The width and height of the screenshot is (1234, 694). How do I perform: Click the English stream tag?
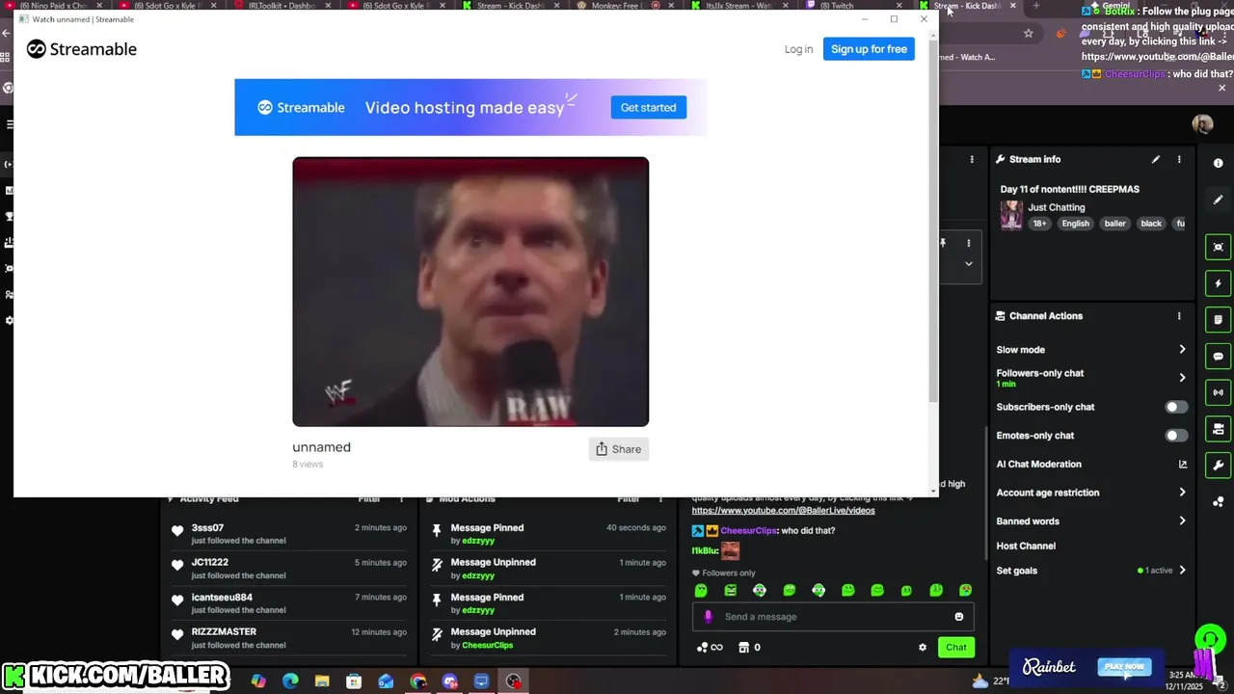pyautogui.click(x=1075, y=224)
